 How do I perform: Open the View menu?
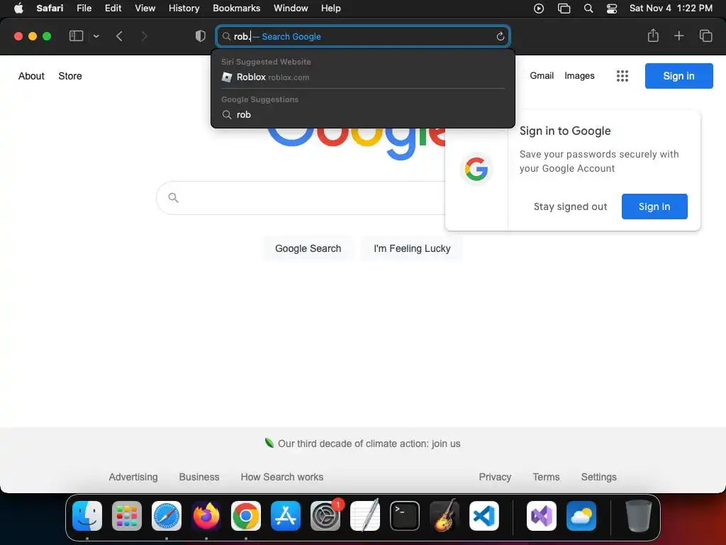click(145, 9)
